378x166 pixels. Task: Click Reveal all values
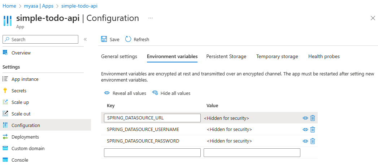(125, 93)
